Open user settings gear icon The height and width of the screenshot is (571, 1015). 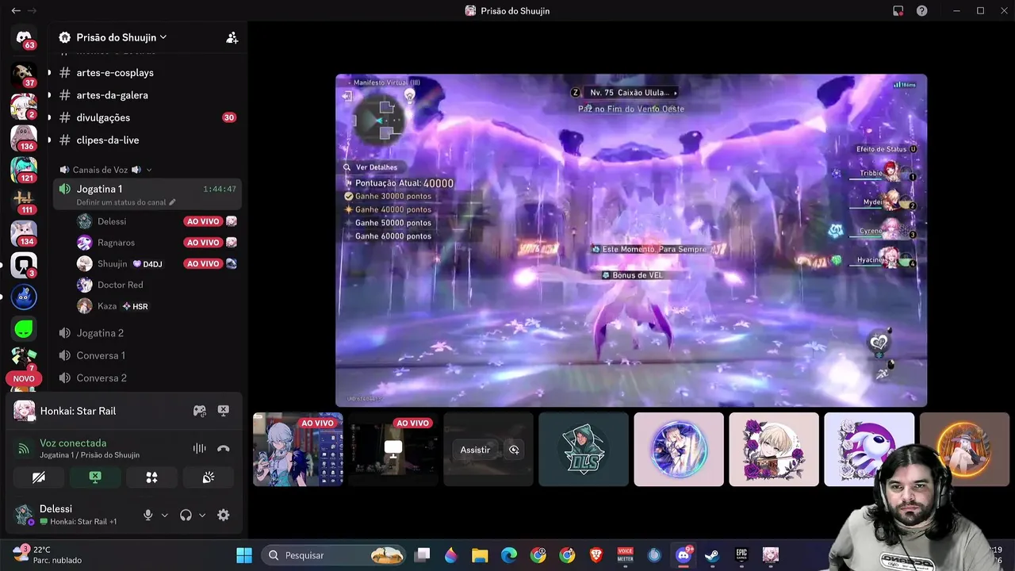click(x=224, y=515)
